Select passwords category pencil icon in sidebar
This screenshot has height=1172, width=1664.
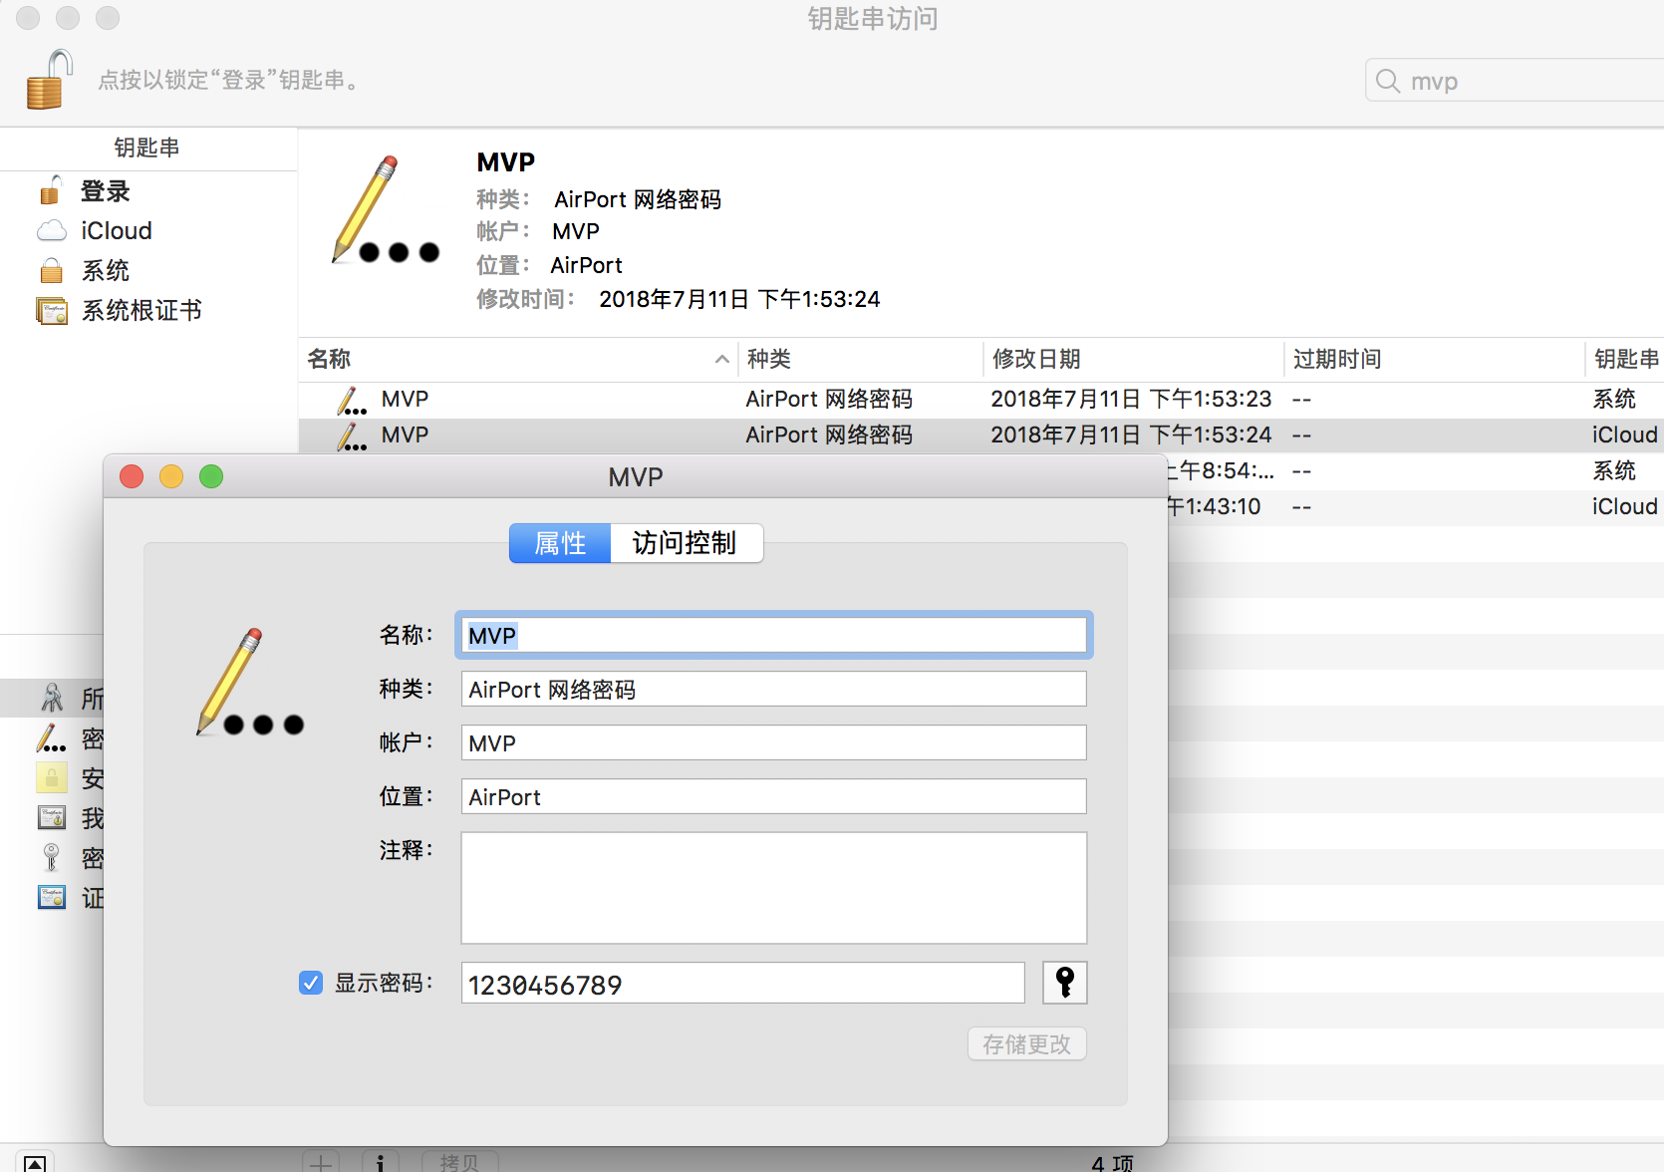pyautogui.click(x=52, y=738)
